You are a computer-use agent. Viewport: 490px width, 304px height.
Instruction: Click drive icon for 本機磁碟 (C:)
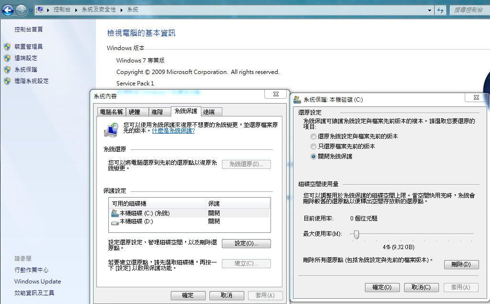pyautogui.click(x=115, y=213)
